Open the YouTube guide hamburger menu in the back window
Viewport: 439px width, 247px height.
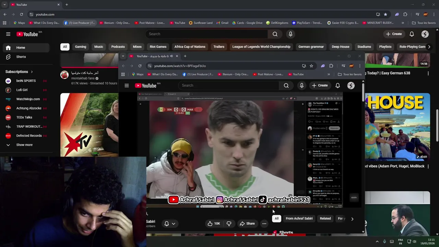(x=8, y=34)
